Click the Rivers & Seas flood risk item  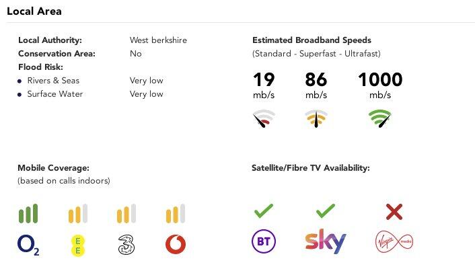click(53, 81)
